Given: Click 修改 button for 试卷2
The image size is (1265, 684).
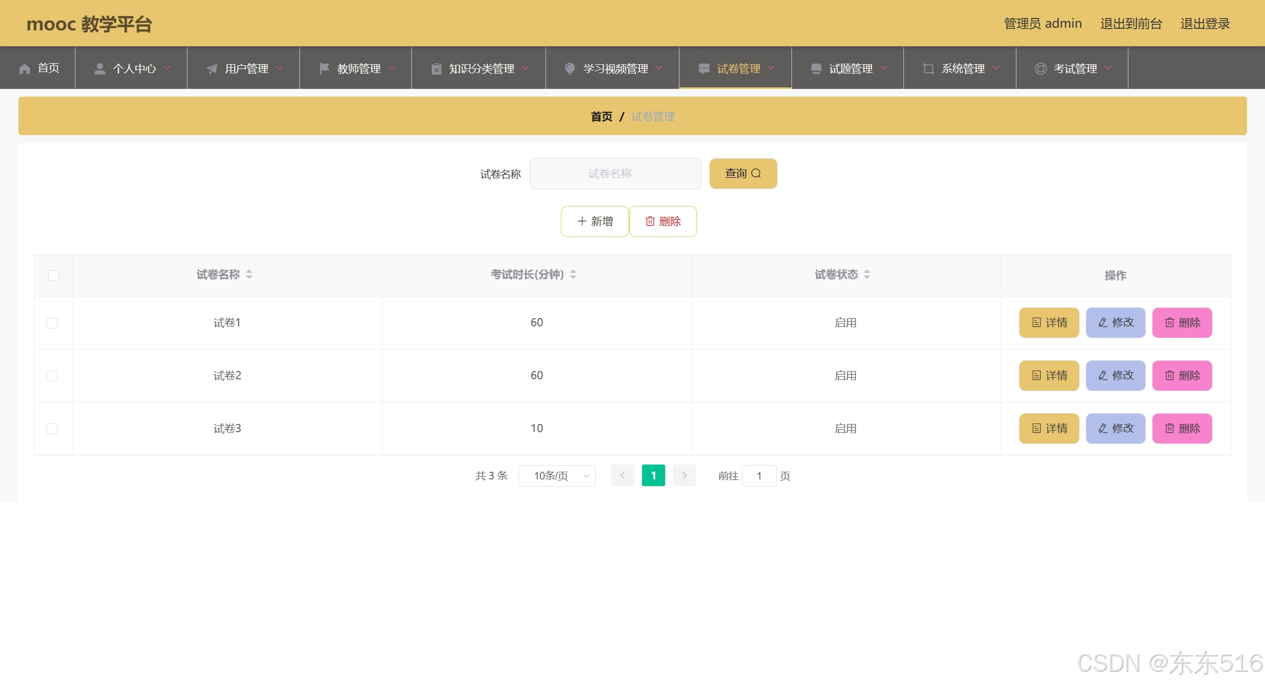Looking at the screenshot, I should [x=1115, y=376].
